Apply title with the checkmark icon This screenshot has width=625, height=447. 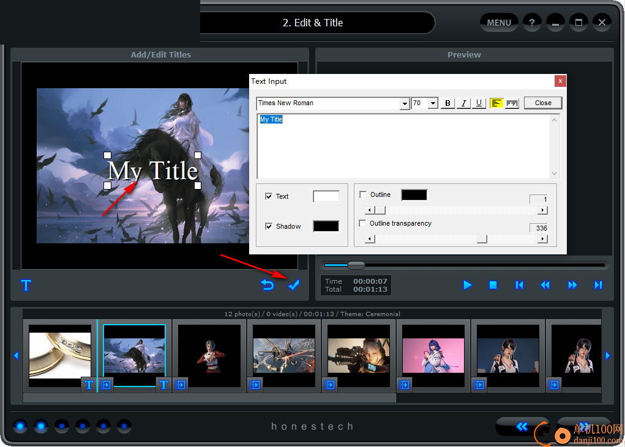pos(294,285)
